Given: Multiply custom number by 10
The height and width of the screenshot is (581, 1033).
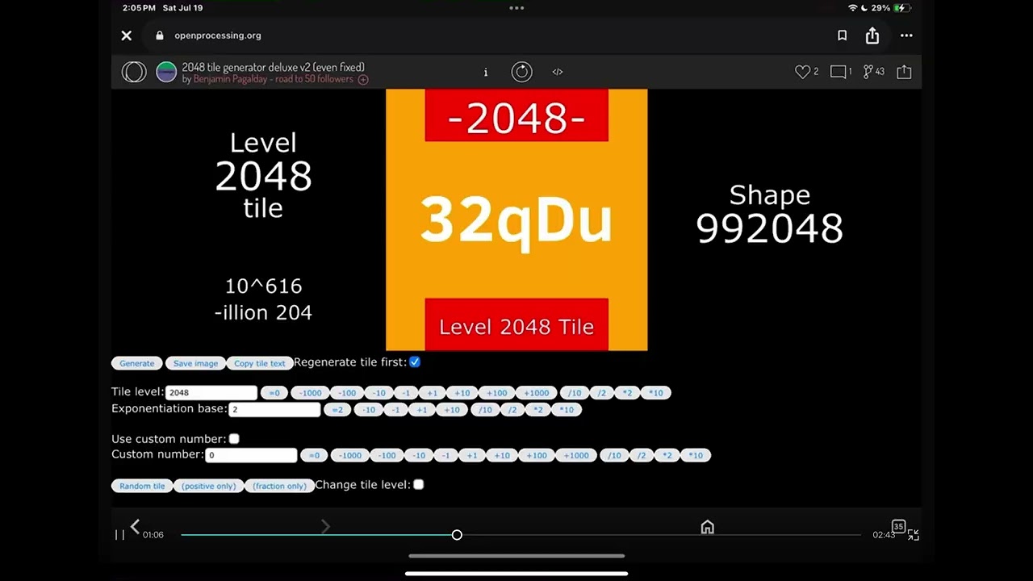Looking at the screenshot, I should [x=696, y=456].
